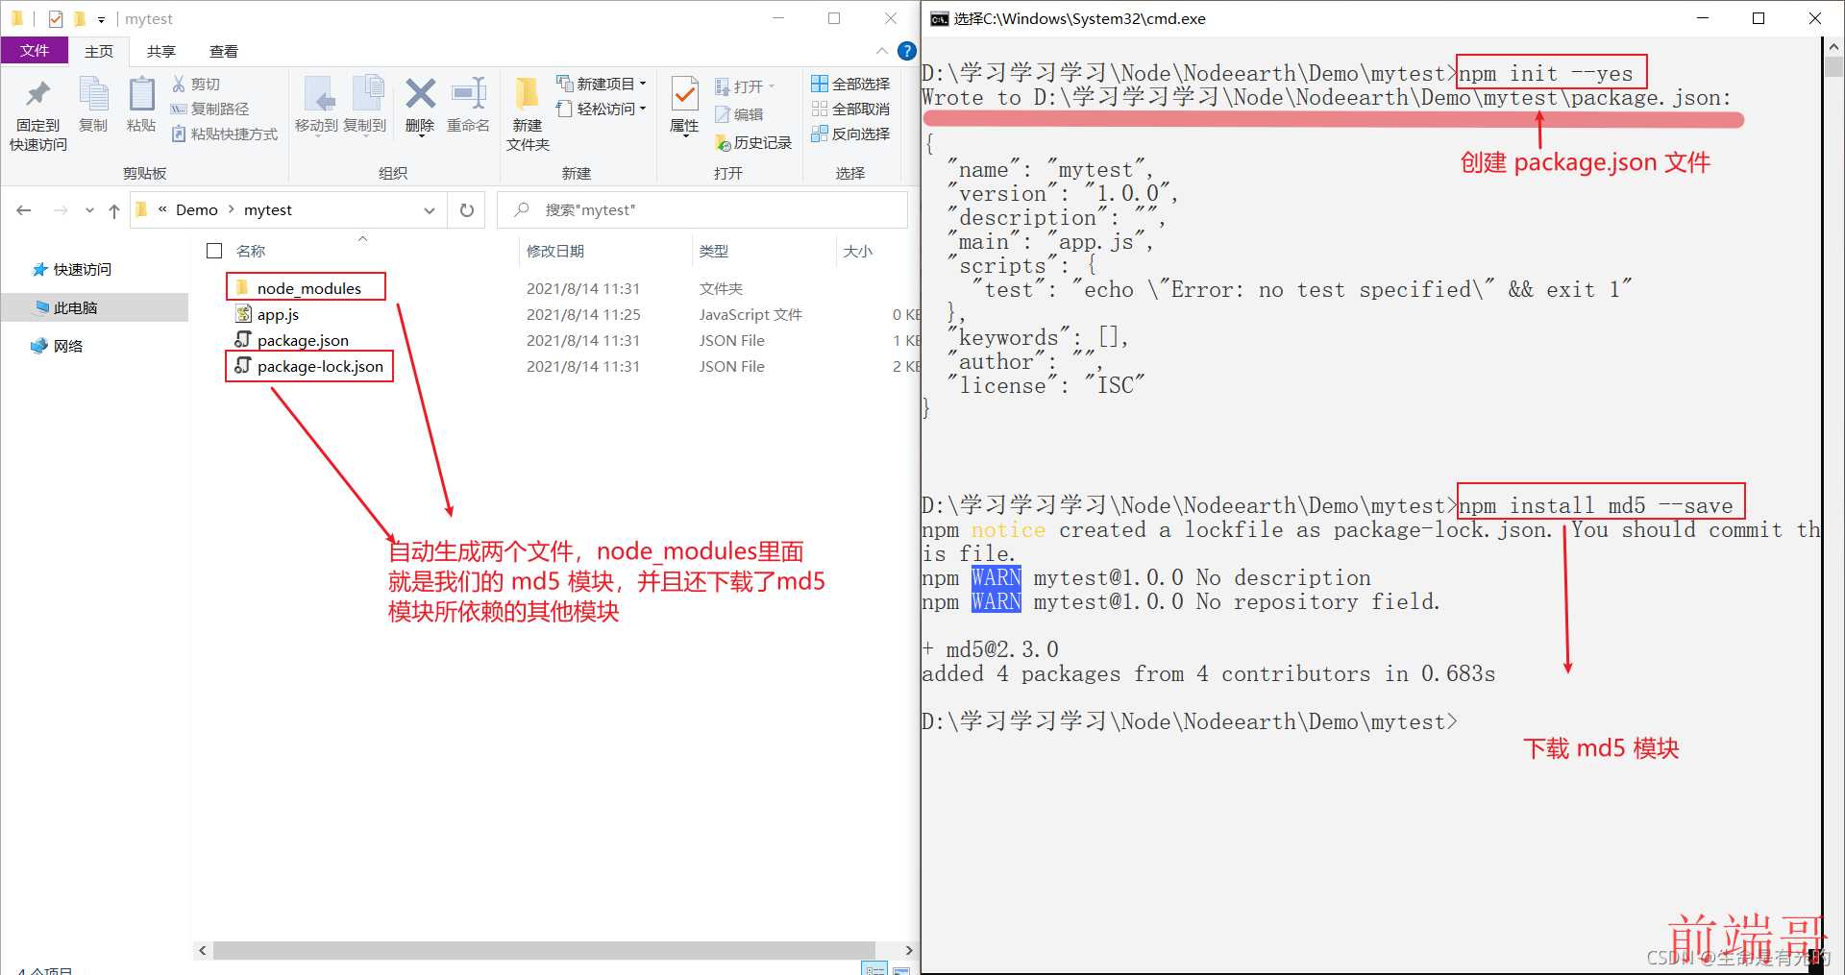This screenshot has height=975, width=1845.
Task: Click Invert selection (反向选择)
Action: tap(850, 134)
